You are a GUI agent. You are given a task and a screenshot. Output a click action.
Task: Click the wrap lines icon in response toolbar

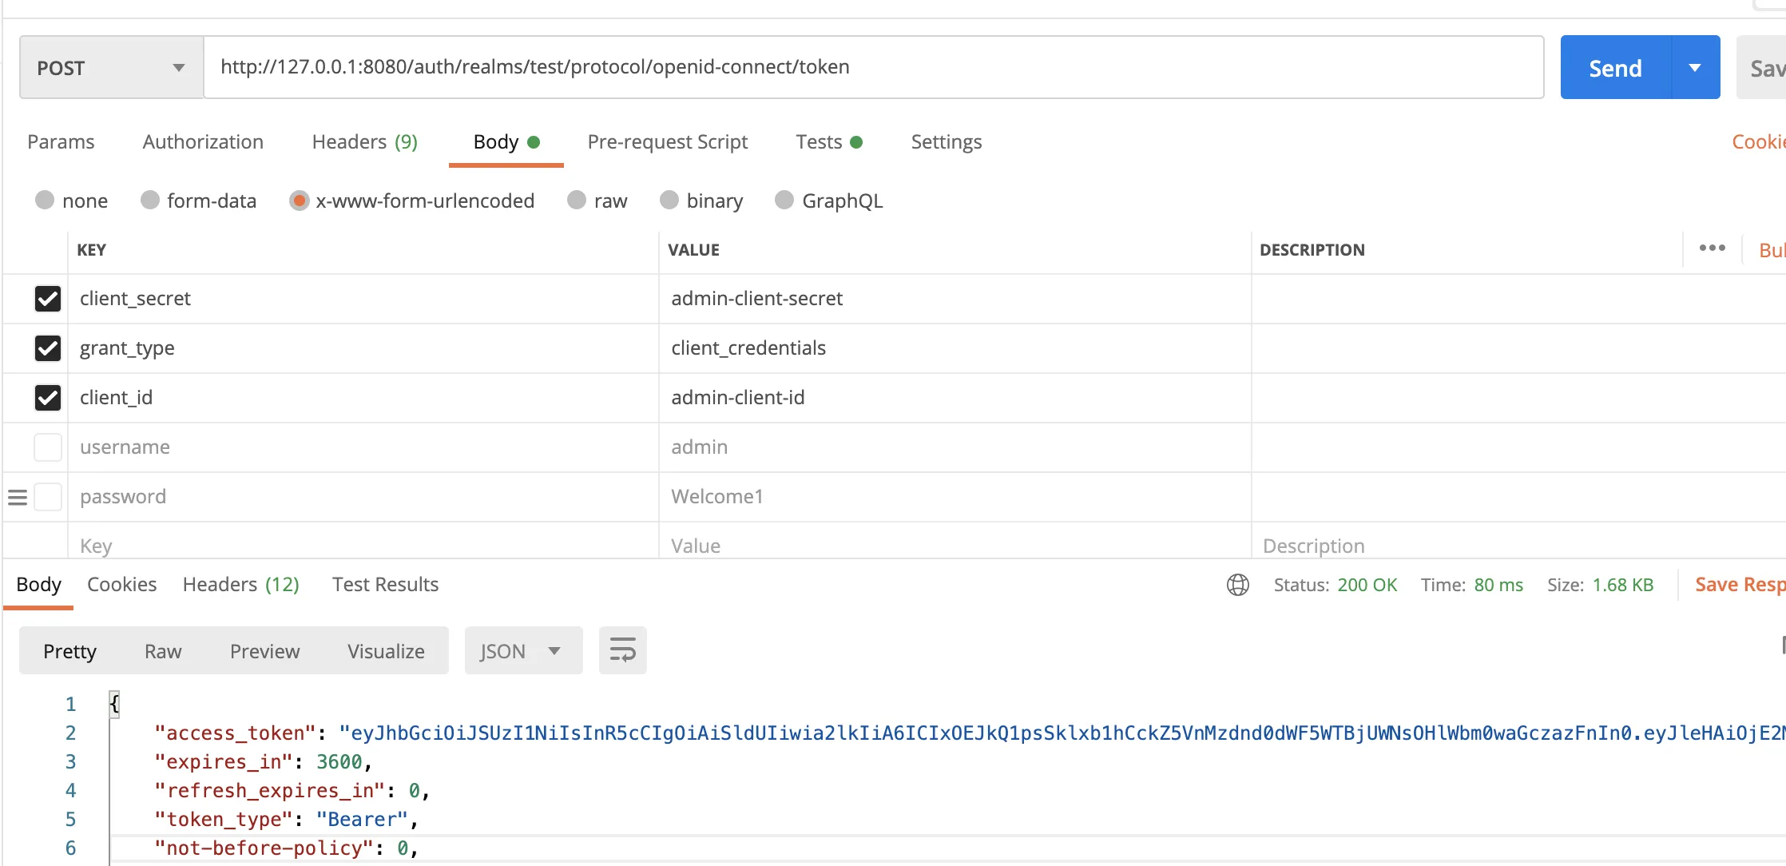[622, 650]
